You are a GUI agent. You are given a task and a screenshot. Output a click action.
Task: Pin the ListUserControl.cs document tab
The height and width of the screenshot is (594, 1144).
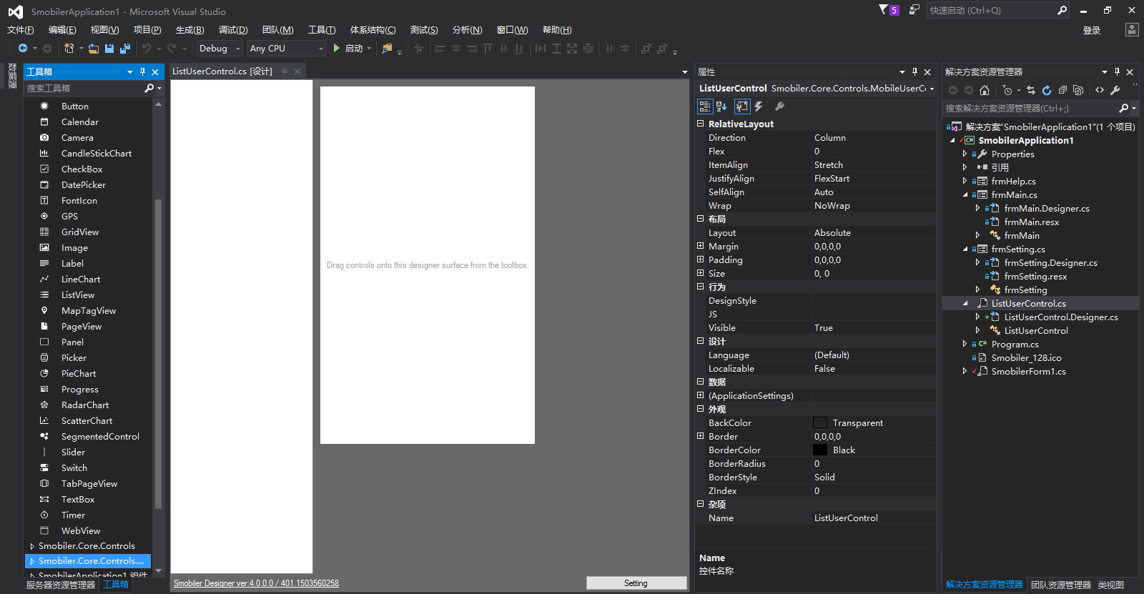click(285, 71)
